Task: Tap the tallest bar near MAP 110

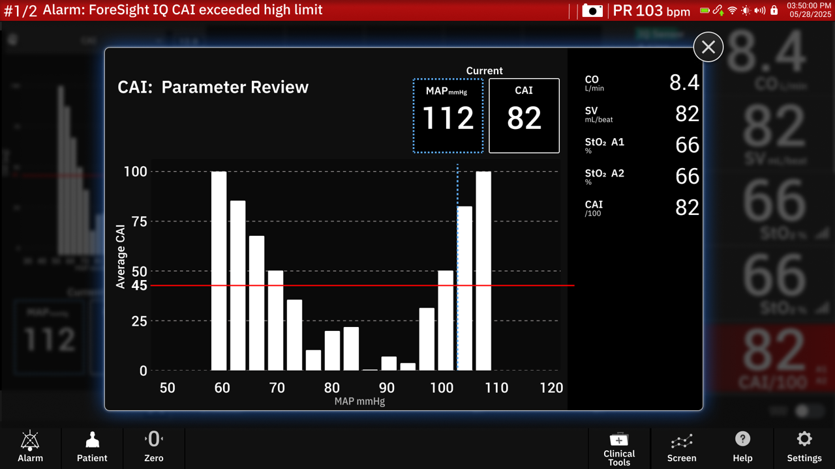Action: point(483,271)
